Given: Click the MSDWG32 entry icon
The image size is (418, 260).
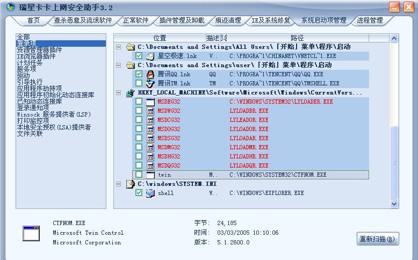Looking at the screenshot, I should [x=150, y=111].
